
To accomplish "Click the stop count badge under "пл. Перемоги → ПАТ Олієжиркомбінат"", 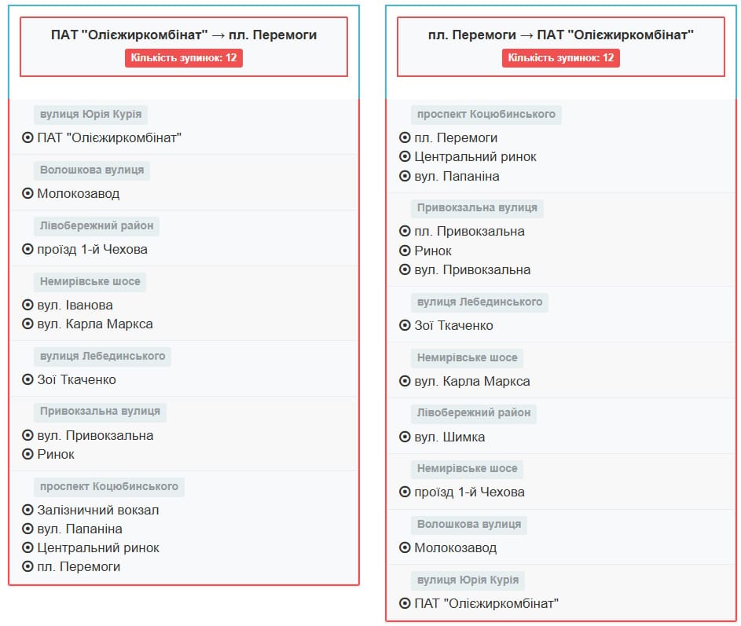I will 561,58.
